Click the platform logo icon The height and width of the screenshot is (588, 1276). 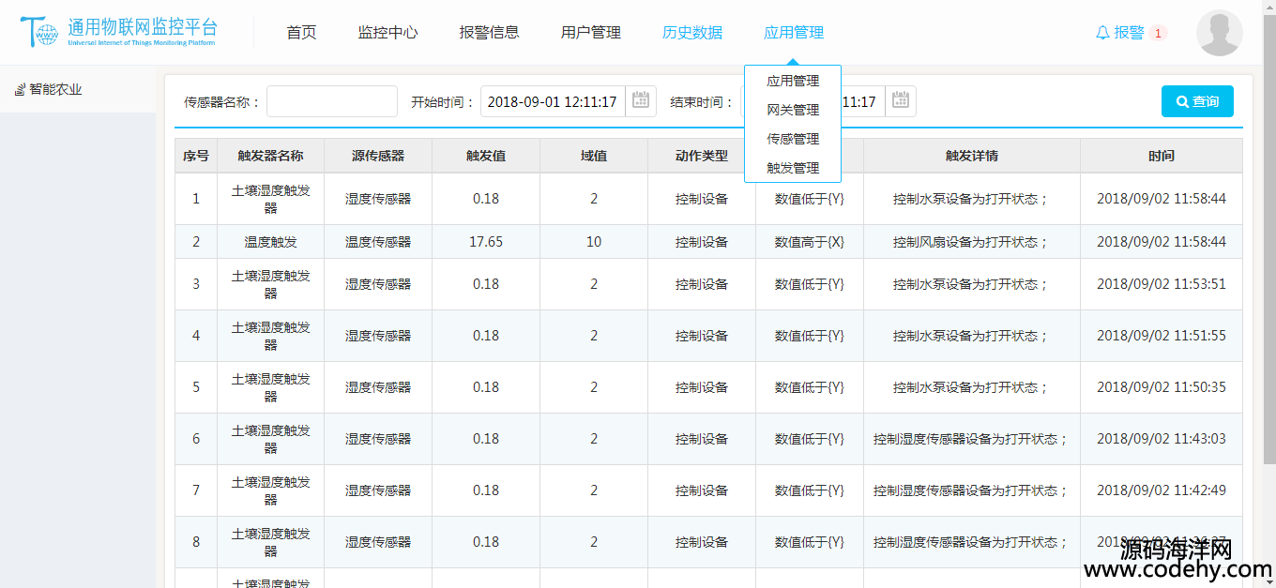click(39, 33)
